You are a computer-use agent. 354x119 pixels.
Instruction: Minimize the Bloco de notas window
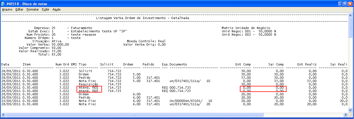tap(340, 4)
